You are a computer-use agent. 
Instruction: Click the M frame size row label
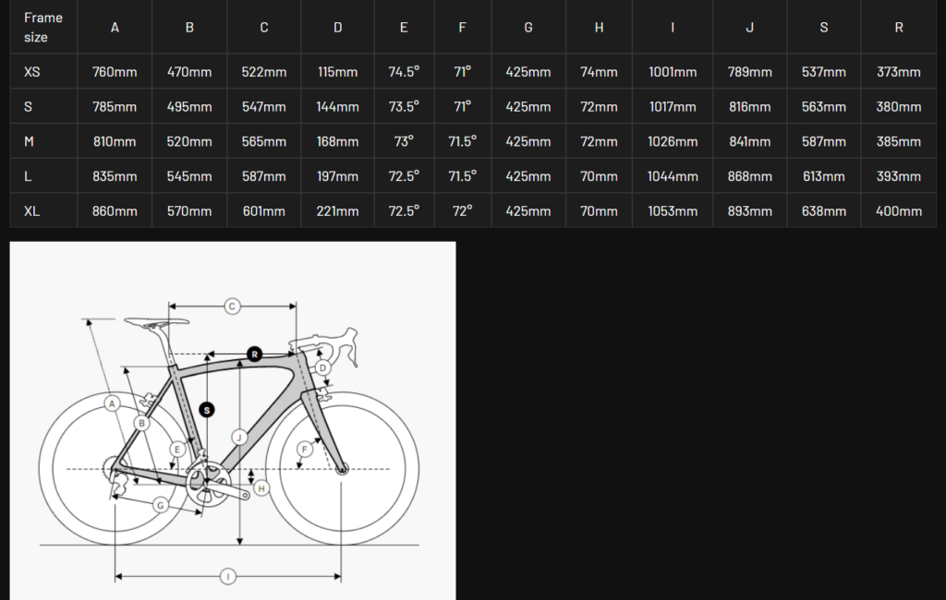click(x=30, y=142)
